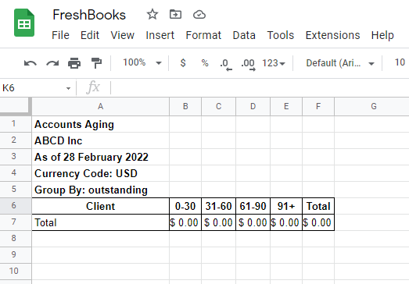409x284 pixels.
Task: Open the File menu
Action: point(60,35)
